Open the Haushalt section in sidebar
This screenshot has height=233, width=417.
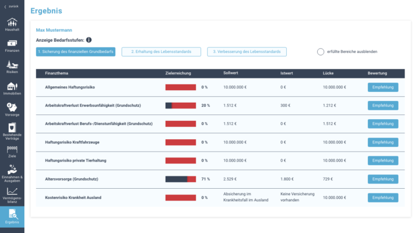click(x=12, y=24)
